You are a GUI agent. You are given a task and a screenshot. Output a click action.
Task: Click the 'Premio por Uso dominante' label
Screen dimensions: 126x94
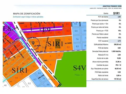pos(99,20)
